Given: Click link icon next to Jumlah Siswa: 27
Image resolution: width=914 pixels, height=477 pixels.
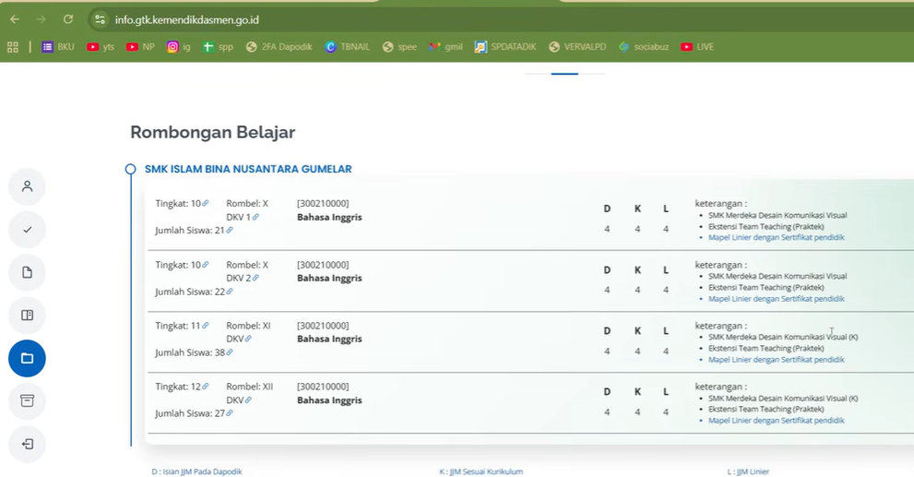Looking at the screenshot, I should [x=229, y=413].
